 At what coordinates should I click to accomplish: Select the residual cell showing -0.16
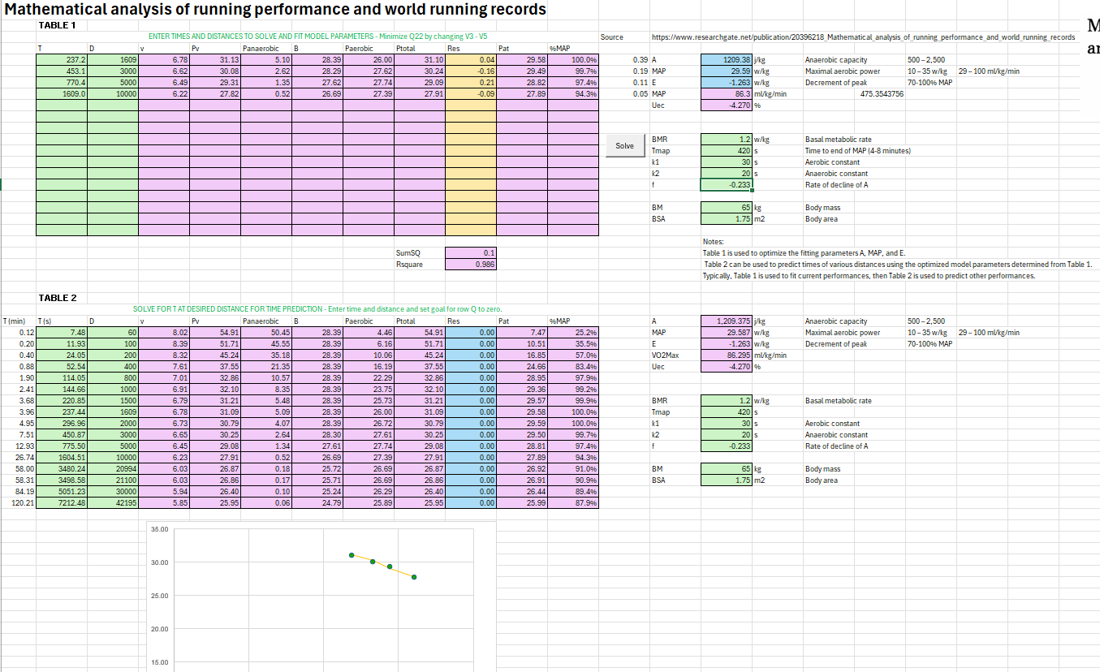[471, 71]
